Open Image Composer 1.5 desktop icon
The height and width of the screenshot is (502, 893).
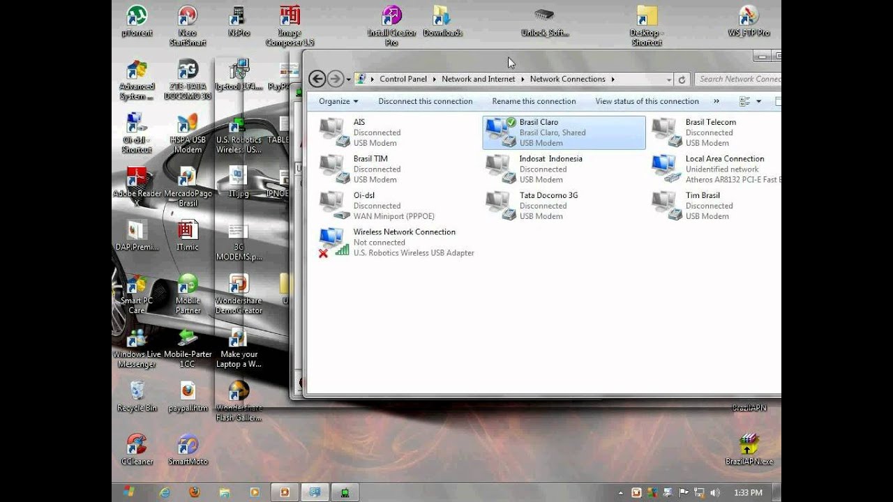(290, 26)
